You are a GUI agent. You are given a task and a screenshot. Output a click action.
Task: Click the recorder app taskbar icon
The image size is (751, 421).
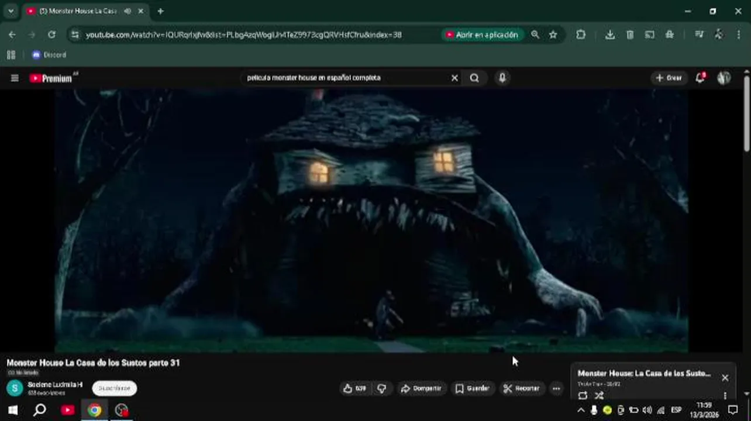[121, 410]
